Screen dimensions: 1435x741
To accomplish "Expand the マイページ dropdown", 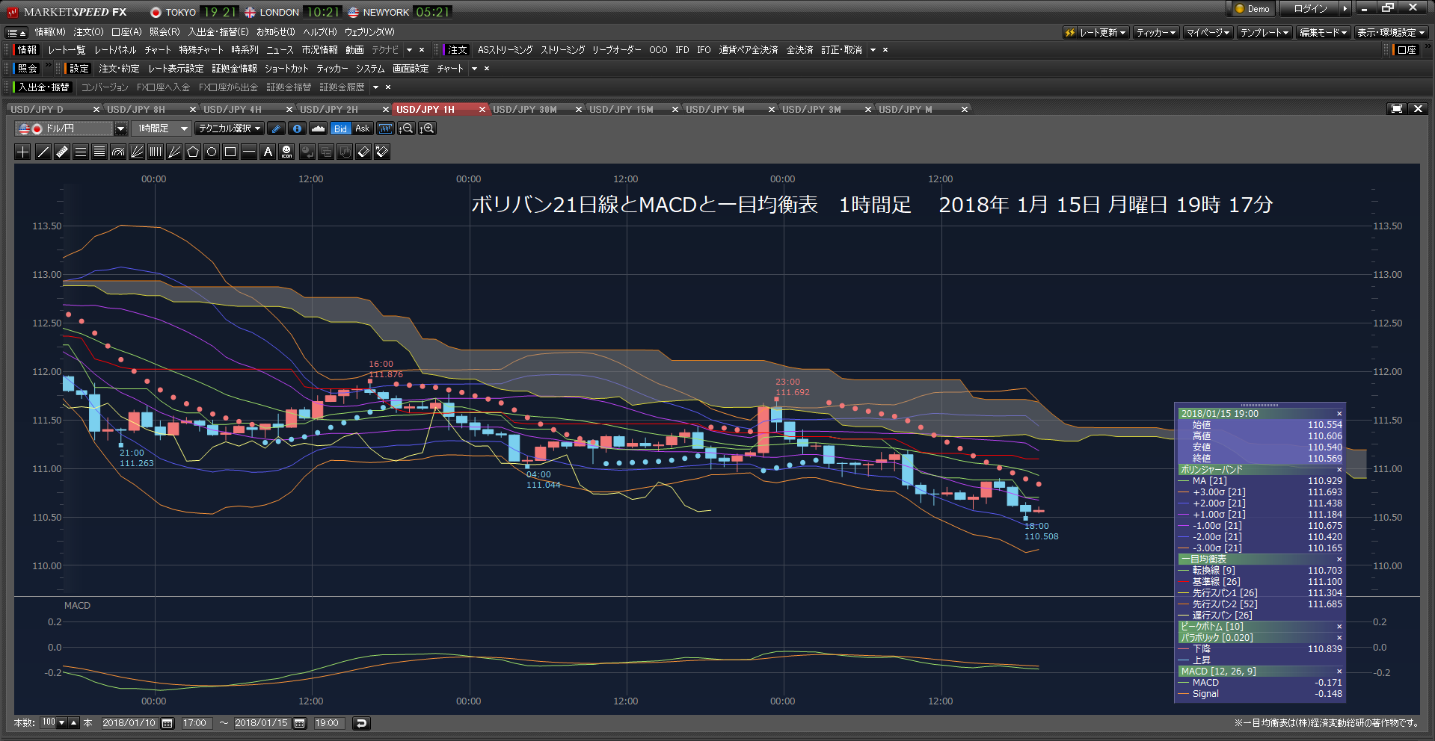I will [x=1208, y=33].
